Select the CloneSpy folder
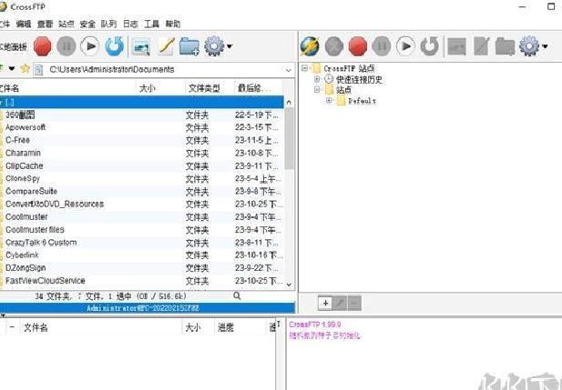The height and width of the screenshot is (390, 562). (142, 178)
